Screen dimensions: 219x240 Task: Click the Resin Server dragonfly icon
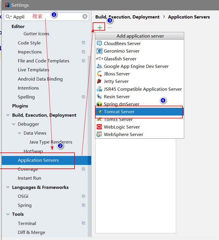coord(99,96)
